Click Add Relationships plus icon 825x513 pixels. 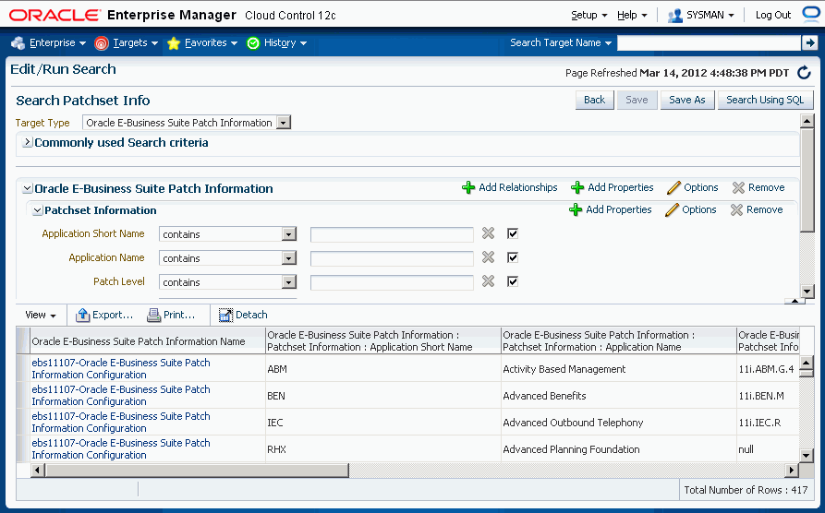468,187
